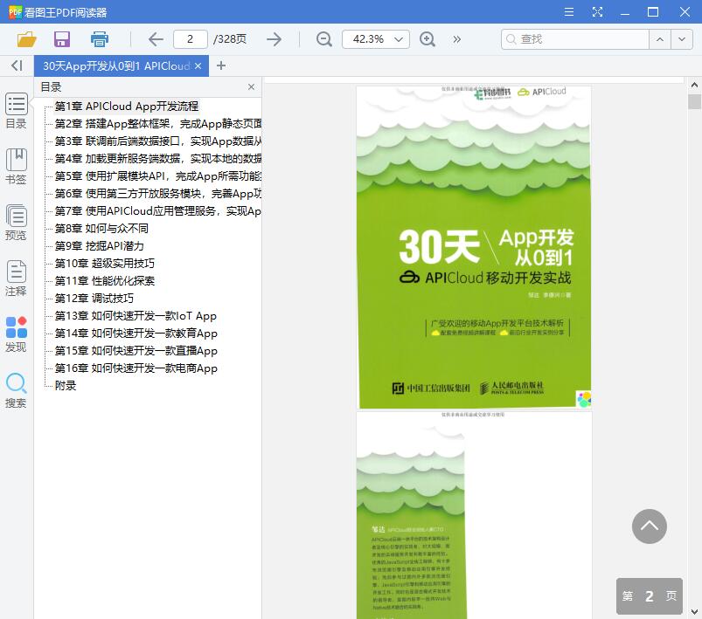This screenshot has height=619, width=702.
Task: Jump to 第5章 使用扩展模块API
Action: tap(158, 175)
